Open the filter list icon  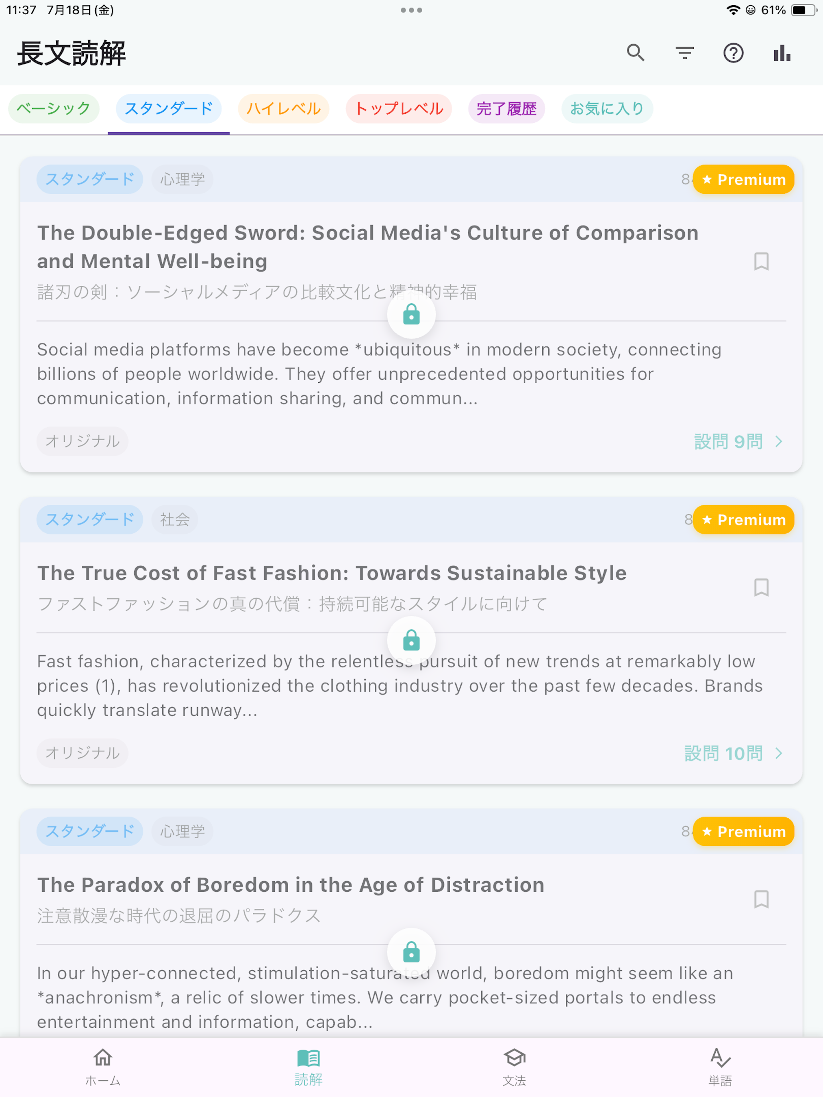[x=685, y=53]
